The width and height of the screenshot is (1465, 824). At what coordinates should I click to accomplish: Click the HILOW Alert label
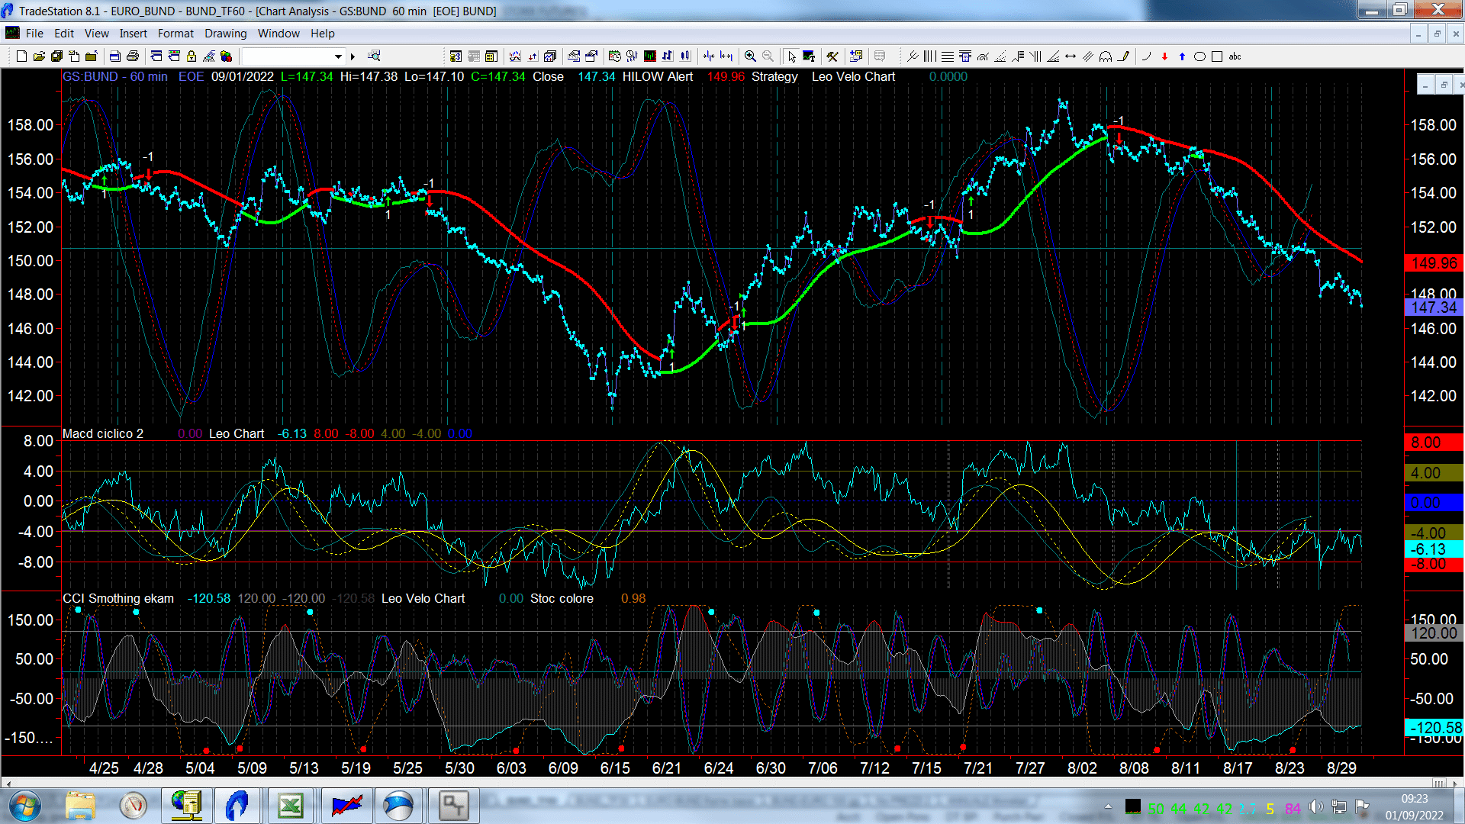[x=658, y=76]
